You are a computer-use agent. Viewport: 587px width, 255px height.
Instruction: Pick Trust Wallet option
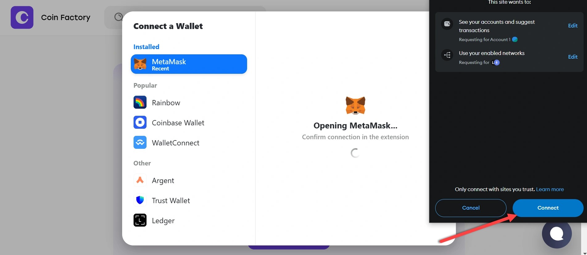click(189, 200)
